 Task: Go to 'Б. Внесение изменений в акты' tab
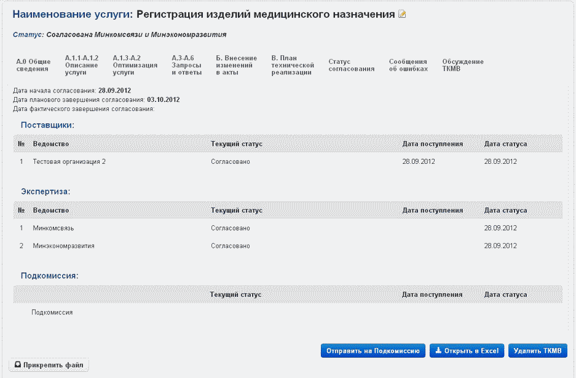pyautogui.click(x=236, y=65)
